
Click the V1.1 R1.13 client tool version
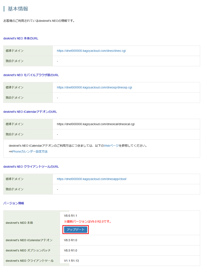(x=71, y=261)
